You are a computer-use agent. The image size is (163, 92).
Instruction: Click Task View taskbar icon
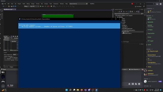click(x=74, y=90)
